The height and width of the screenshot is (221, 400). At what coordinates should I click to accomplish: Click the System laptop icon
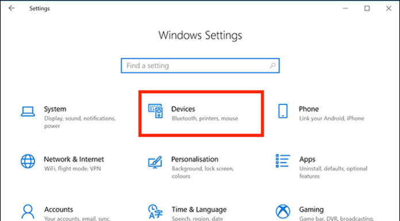[28, 111]
